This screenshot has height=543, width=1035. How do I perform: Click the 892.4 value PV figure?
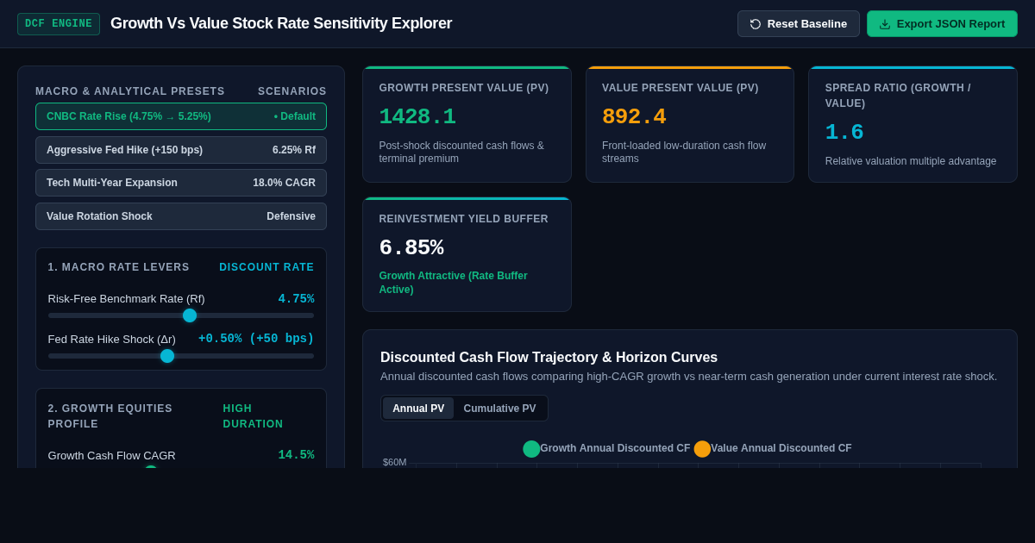[634, 117]
